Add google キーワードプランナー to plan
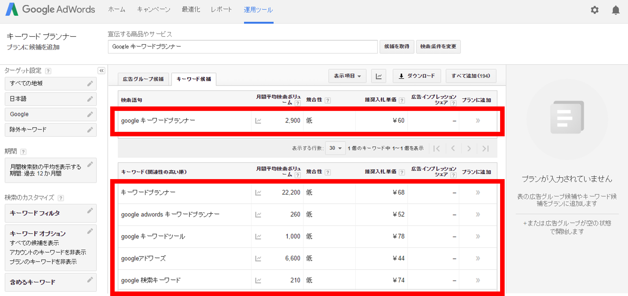 (478, 121)
